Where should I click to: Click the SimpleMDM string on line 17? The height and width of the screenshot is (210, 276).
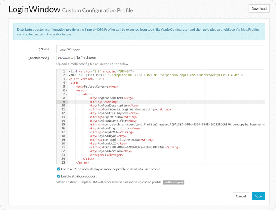pos(111,132)
